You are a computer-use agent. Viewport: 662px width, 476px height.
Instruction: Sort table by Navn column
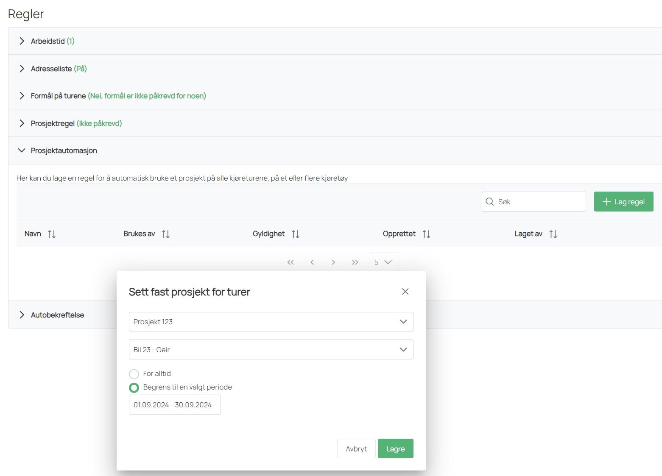coord(51,234)
